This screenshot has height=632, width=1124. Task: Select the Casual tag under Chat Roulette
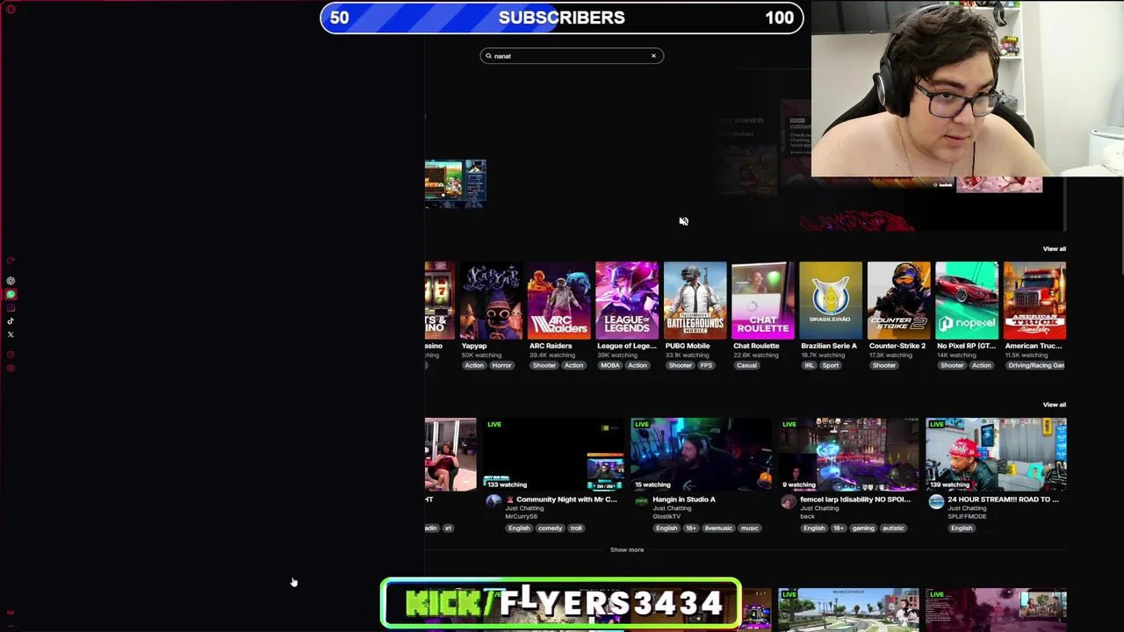[746, 365]
